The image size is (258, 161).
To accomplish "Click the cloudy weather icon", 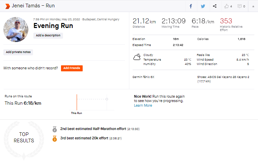I will pyautogui.click(x=137, y=57).
